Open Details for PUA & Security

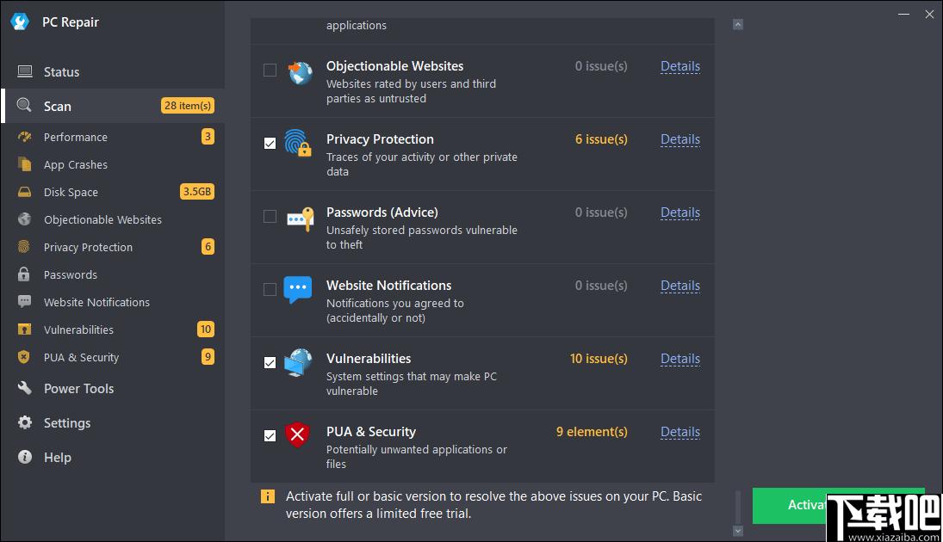[x=680, y=432]
